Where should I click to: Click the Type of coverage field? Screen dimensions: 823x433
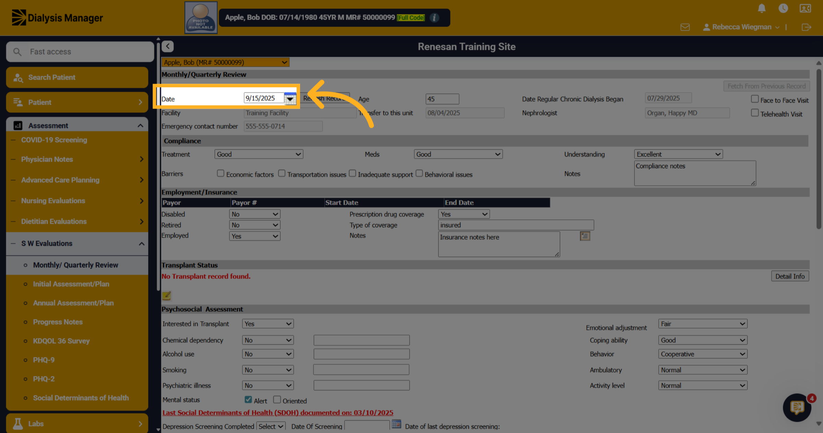516,225
